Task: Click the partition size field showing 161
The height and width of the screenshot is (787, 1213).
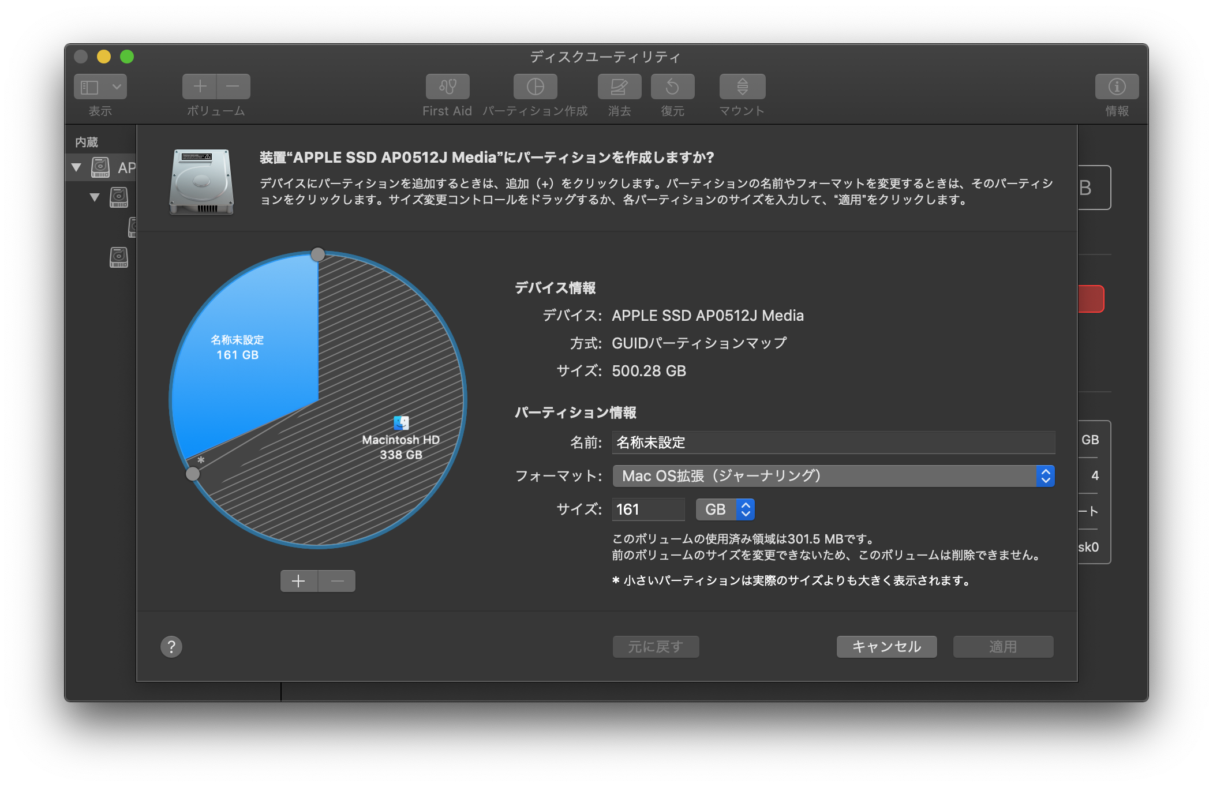Action: [647, 509]
